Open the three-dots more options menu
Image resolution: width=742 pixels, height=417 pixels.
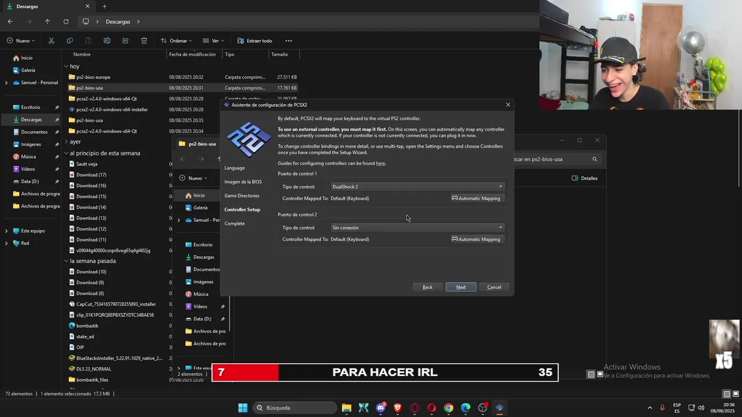point(289,41)
